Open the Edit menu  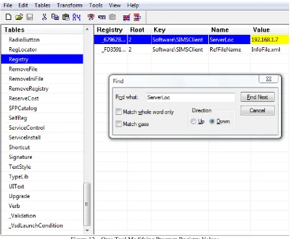[x=23, y=5]
